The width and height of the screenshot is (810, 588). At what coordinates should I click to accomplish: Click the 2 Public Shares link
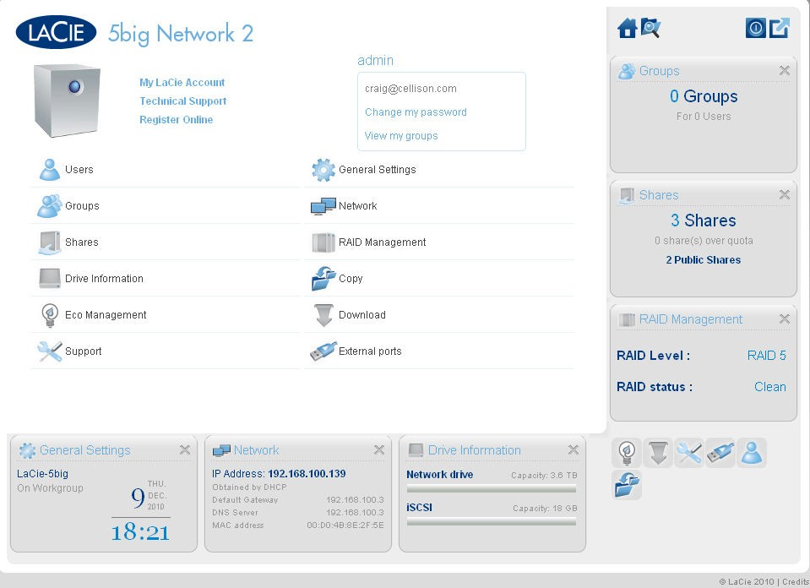click(703, 260)
